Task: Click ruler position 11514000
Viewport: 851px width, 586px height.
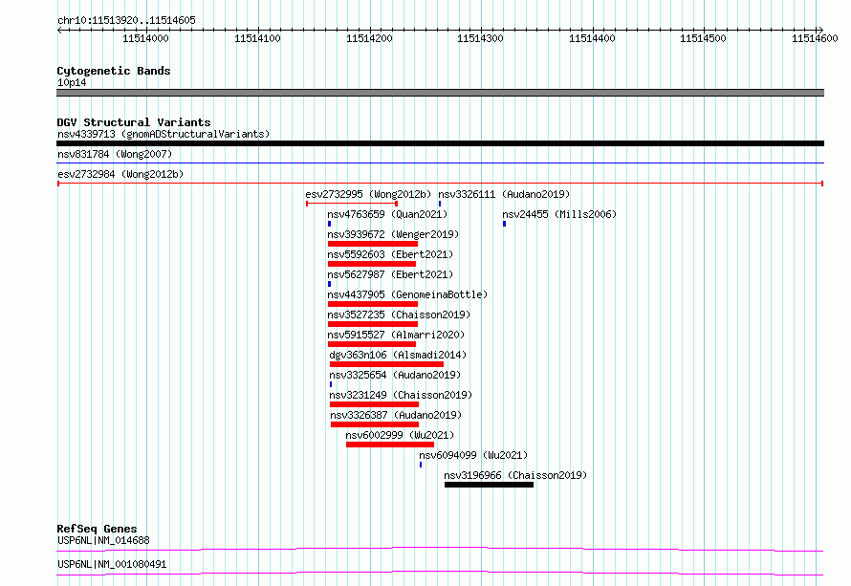Action: coord(145,38)
